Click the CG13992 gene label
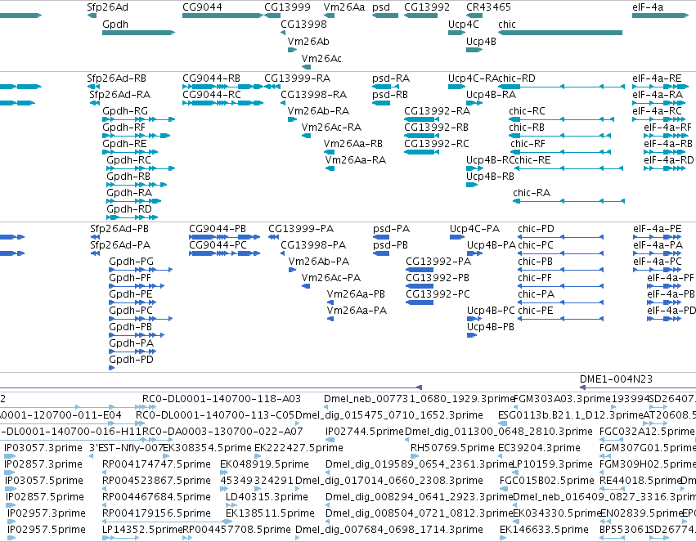The height and width of the screenshot is (542, 696). coord(427,7)
